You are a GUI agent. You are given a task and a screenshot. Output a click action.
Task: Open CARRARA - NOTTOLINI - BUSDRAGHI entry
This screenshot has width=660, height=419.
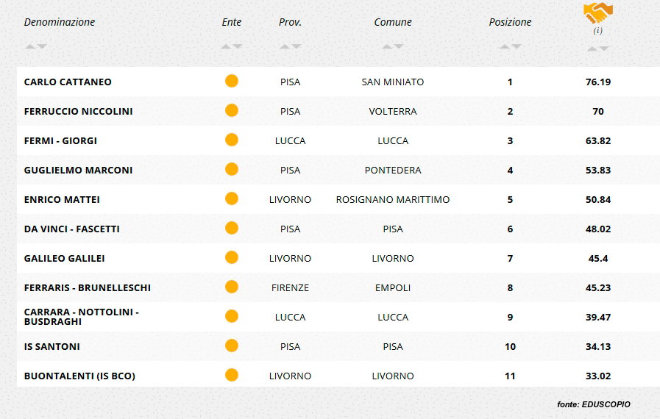pyautogui.click(x=82, y=317)
